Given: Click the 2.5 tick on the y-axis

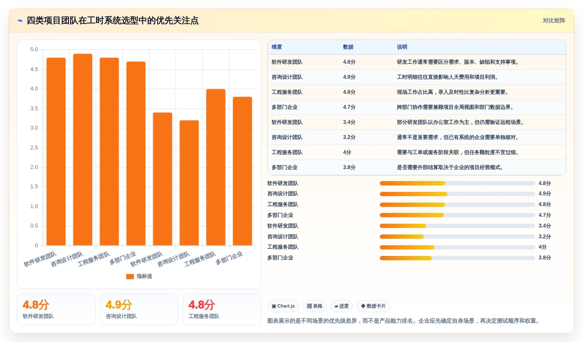Looking at the screenshot, I should coord(34,148).
